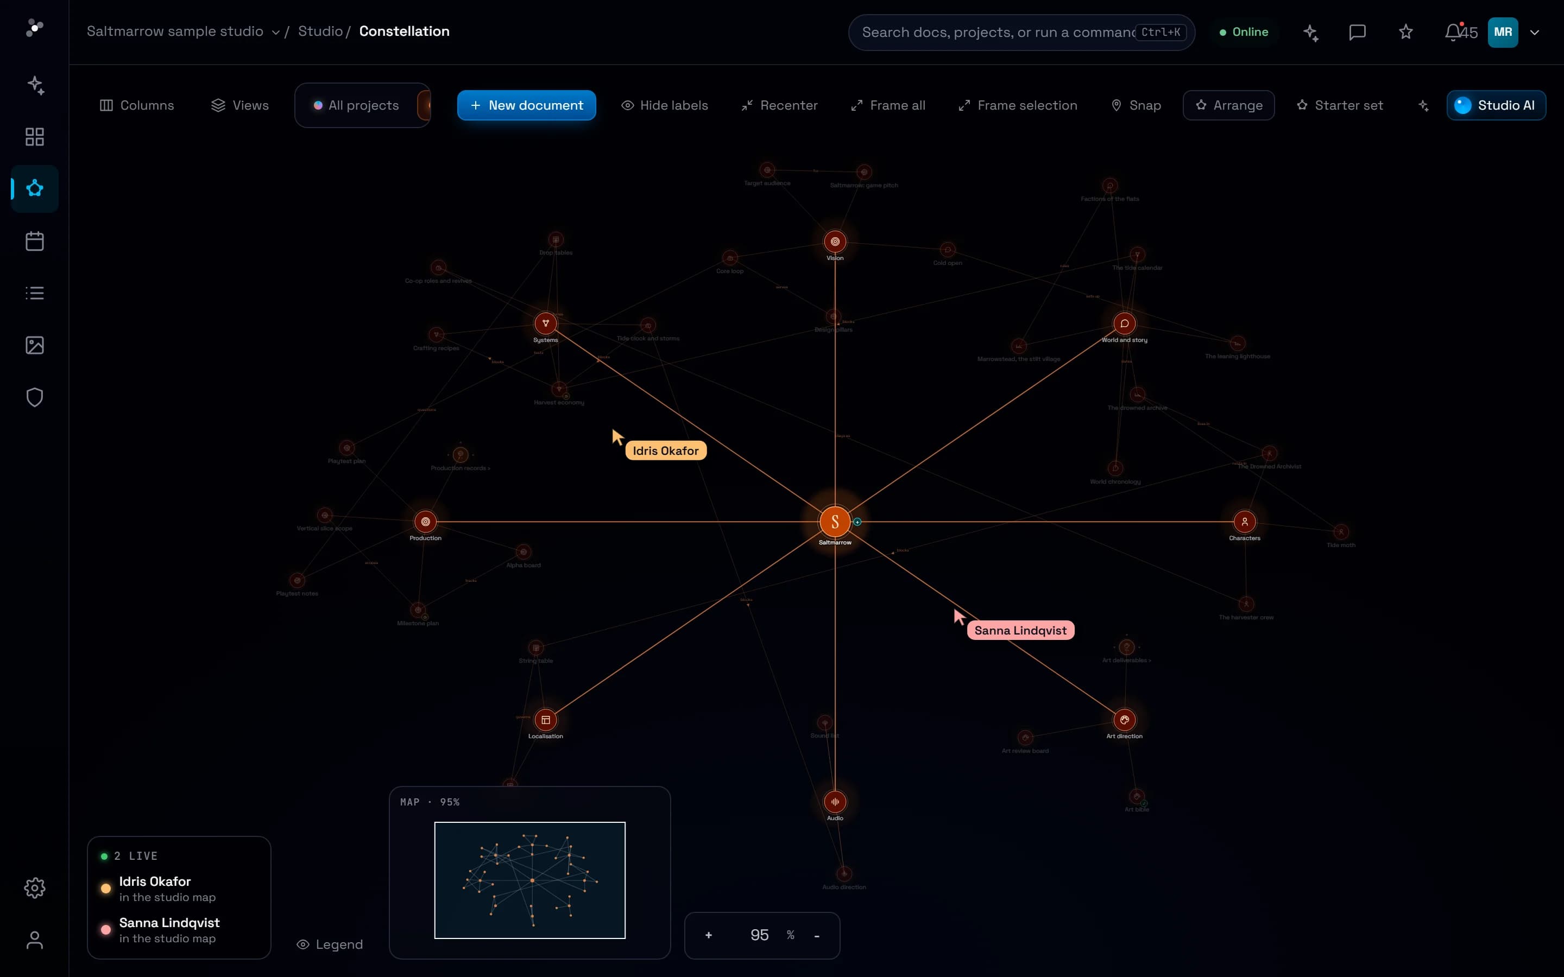Click the Arrange button
Screen dimensions: 1564x977
coord(1228,105)
